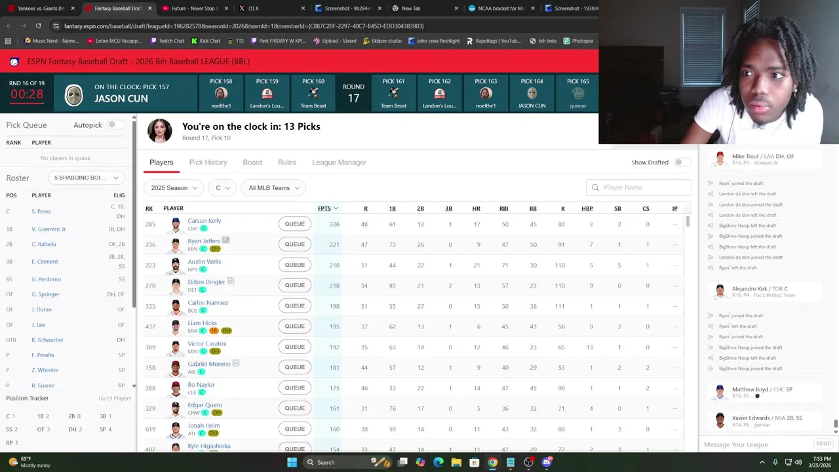The image size is (839, 472).
Task: Switch to the NCAA bracket browser tab
Action: (x=501, y=8)
